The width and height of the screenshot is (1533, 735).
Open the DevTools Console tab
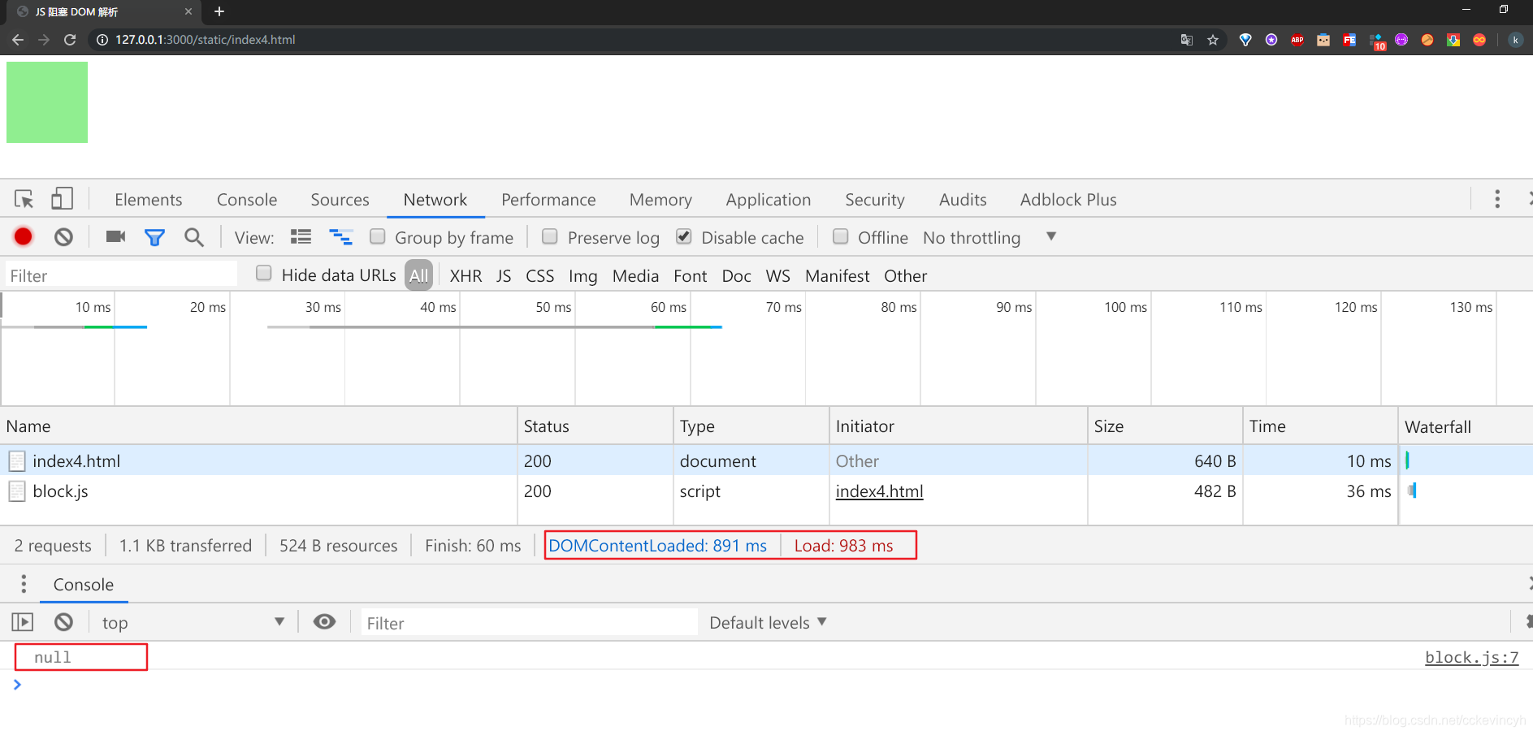point(247,199)
